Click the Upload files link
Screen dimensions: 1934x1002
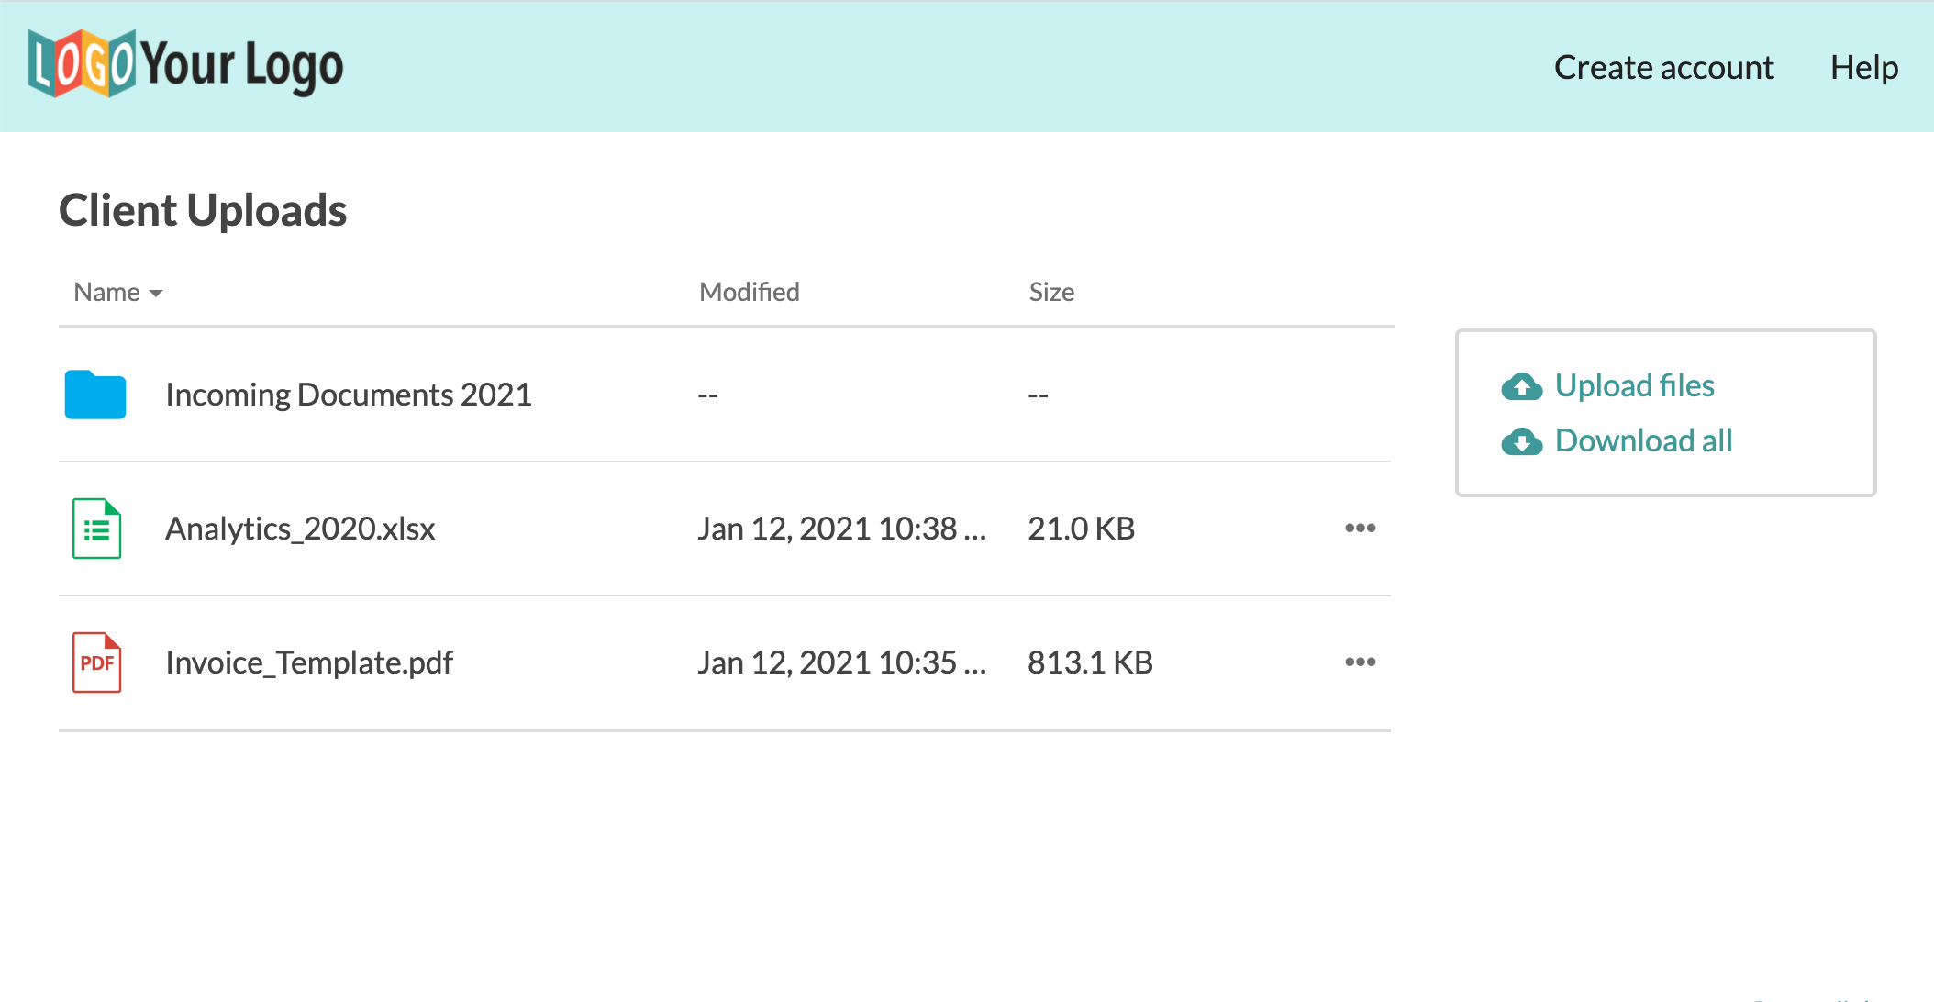coord(1634,386)
